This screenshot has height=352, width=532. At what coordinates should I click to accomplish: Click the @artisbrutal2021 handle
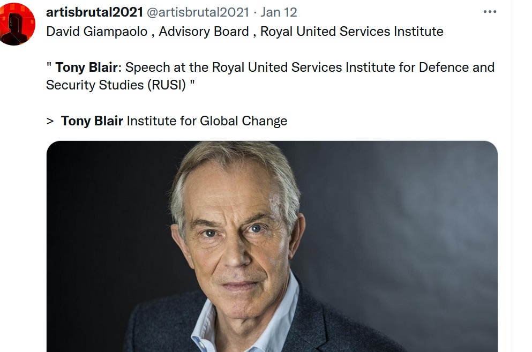(198, 12)
